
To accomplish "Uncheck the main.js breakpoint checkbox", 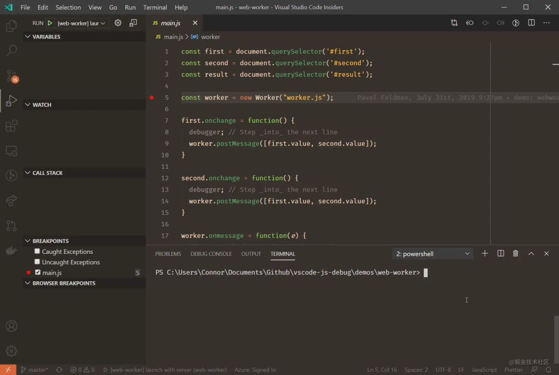I will (37, 272).
